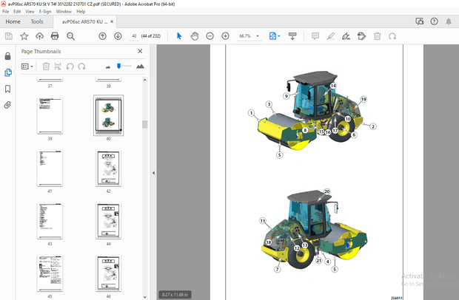Select page 42 thumbnail
Viewport: 459px width, 300px height.
[108, 168]
